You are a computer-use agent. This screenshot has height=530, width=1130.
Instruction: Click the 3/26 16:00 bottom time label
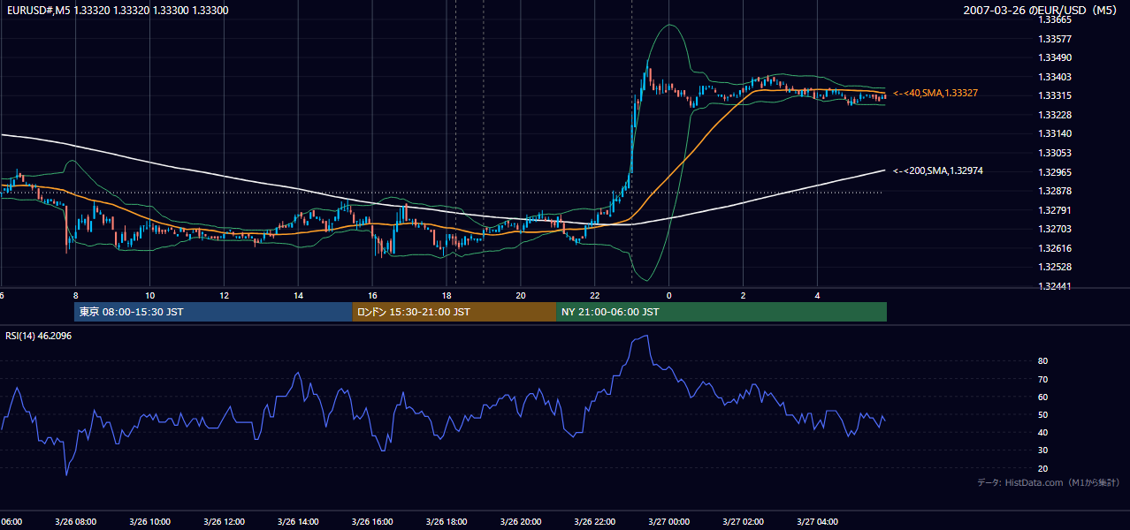coord(372,522)
